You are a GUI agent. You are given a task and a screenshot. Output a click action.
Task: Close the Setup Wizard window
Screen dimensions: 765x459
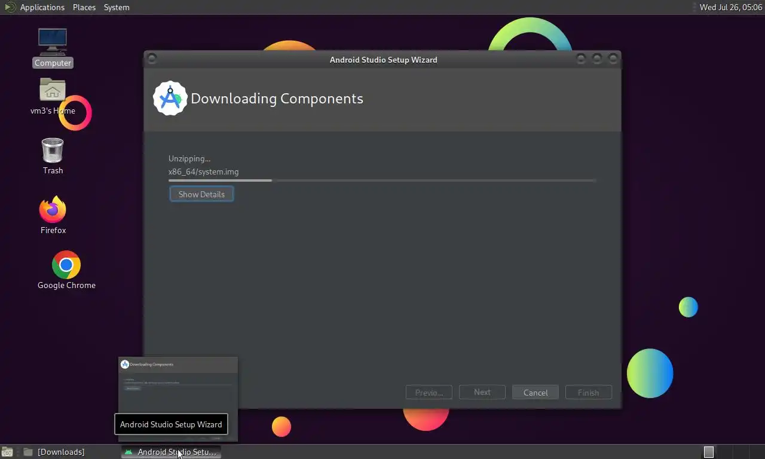pyautogui.click(x=613, y=59)
